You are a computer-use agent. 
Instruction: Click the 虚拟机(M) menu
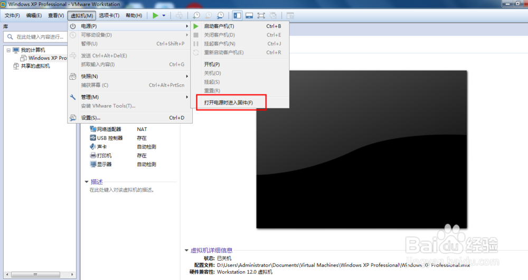(82, 15)
